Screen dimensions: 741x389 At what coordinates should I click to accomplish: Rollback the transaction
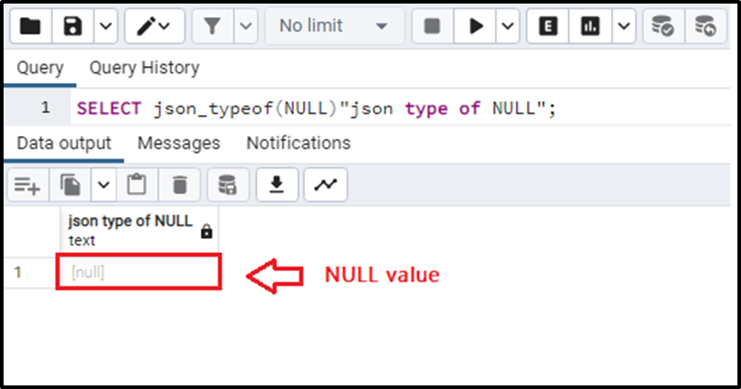click(x=705, y=26)
